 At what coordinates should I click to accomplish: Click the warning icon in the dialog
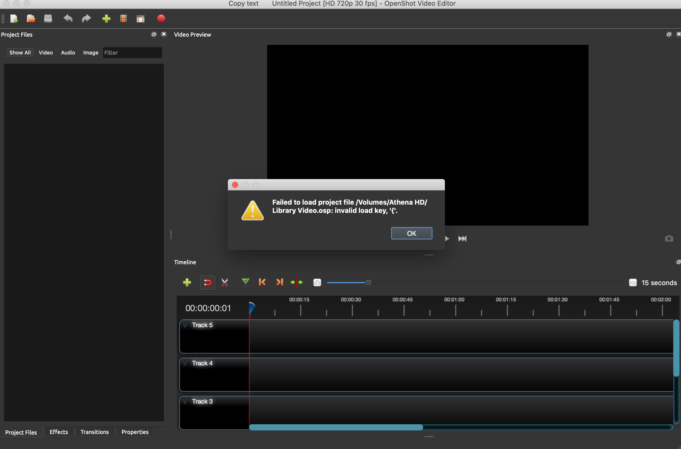click(x=252, y=211)
